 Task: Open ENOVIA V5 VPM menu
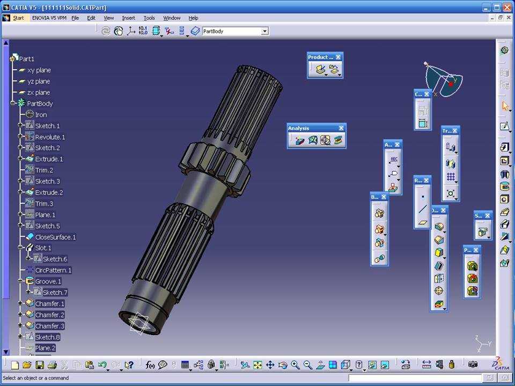pyautogui.click(x=49, y=18)
